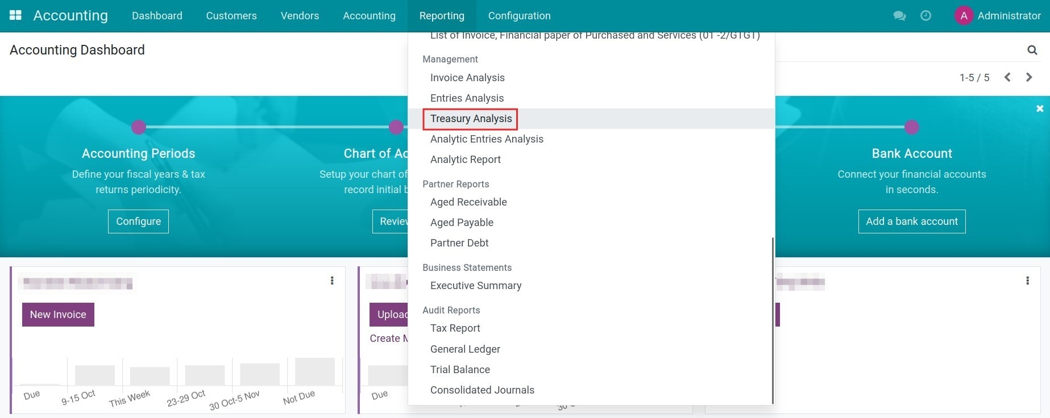Open the apps grid menu icon
Viewport: 1050px width, 418px height.
(x=15, y=15)
